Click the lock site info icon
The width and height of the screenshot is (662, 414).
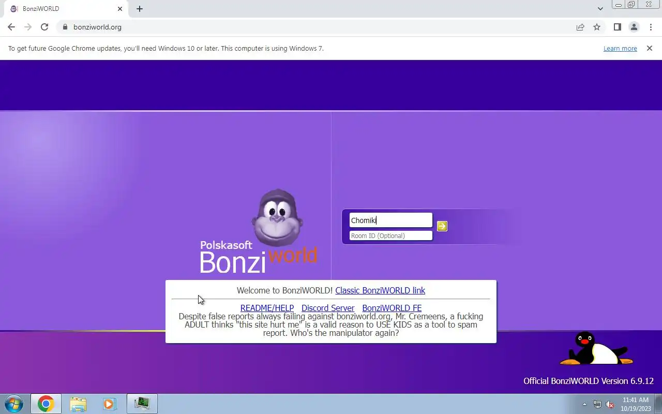[x=65, y=27]
